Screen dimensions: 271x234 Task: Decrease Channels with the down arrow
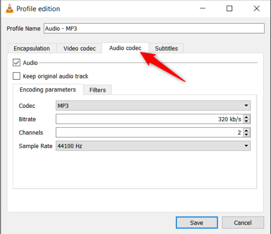(x=247, y=135)
